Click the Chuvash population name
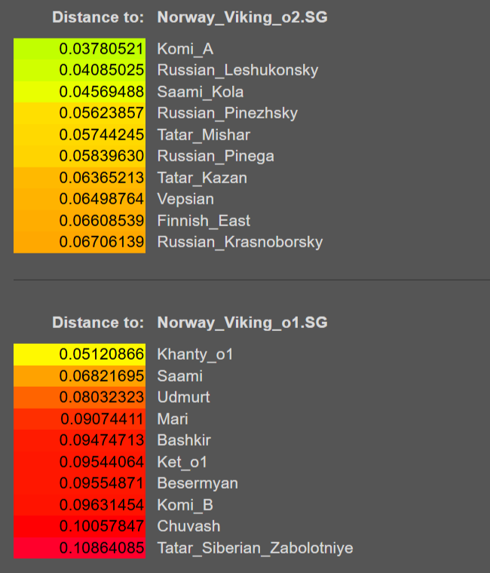490x573 pixels. 188,526
